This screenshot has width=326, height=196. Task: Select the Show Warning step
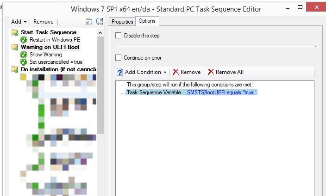[x=46, y=55]
